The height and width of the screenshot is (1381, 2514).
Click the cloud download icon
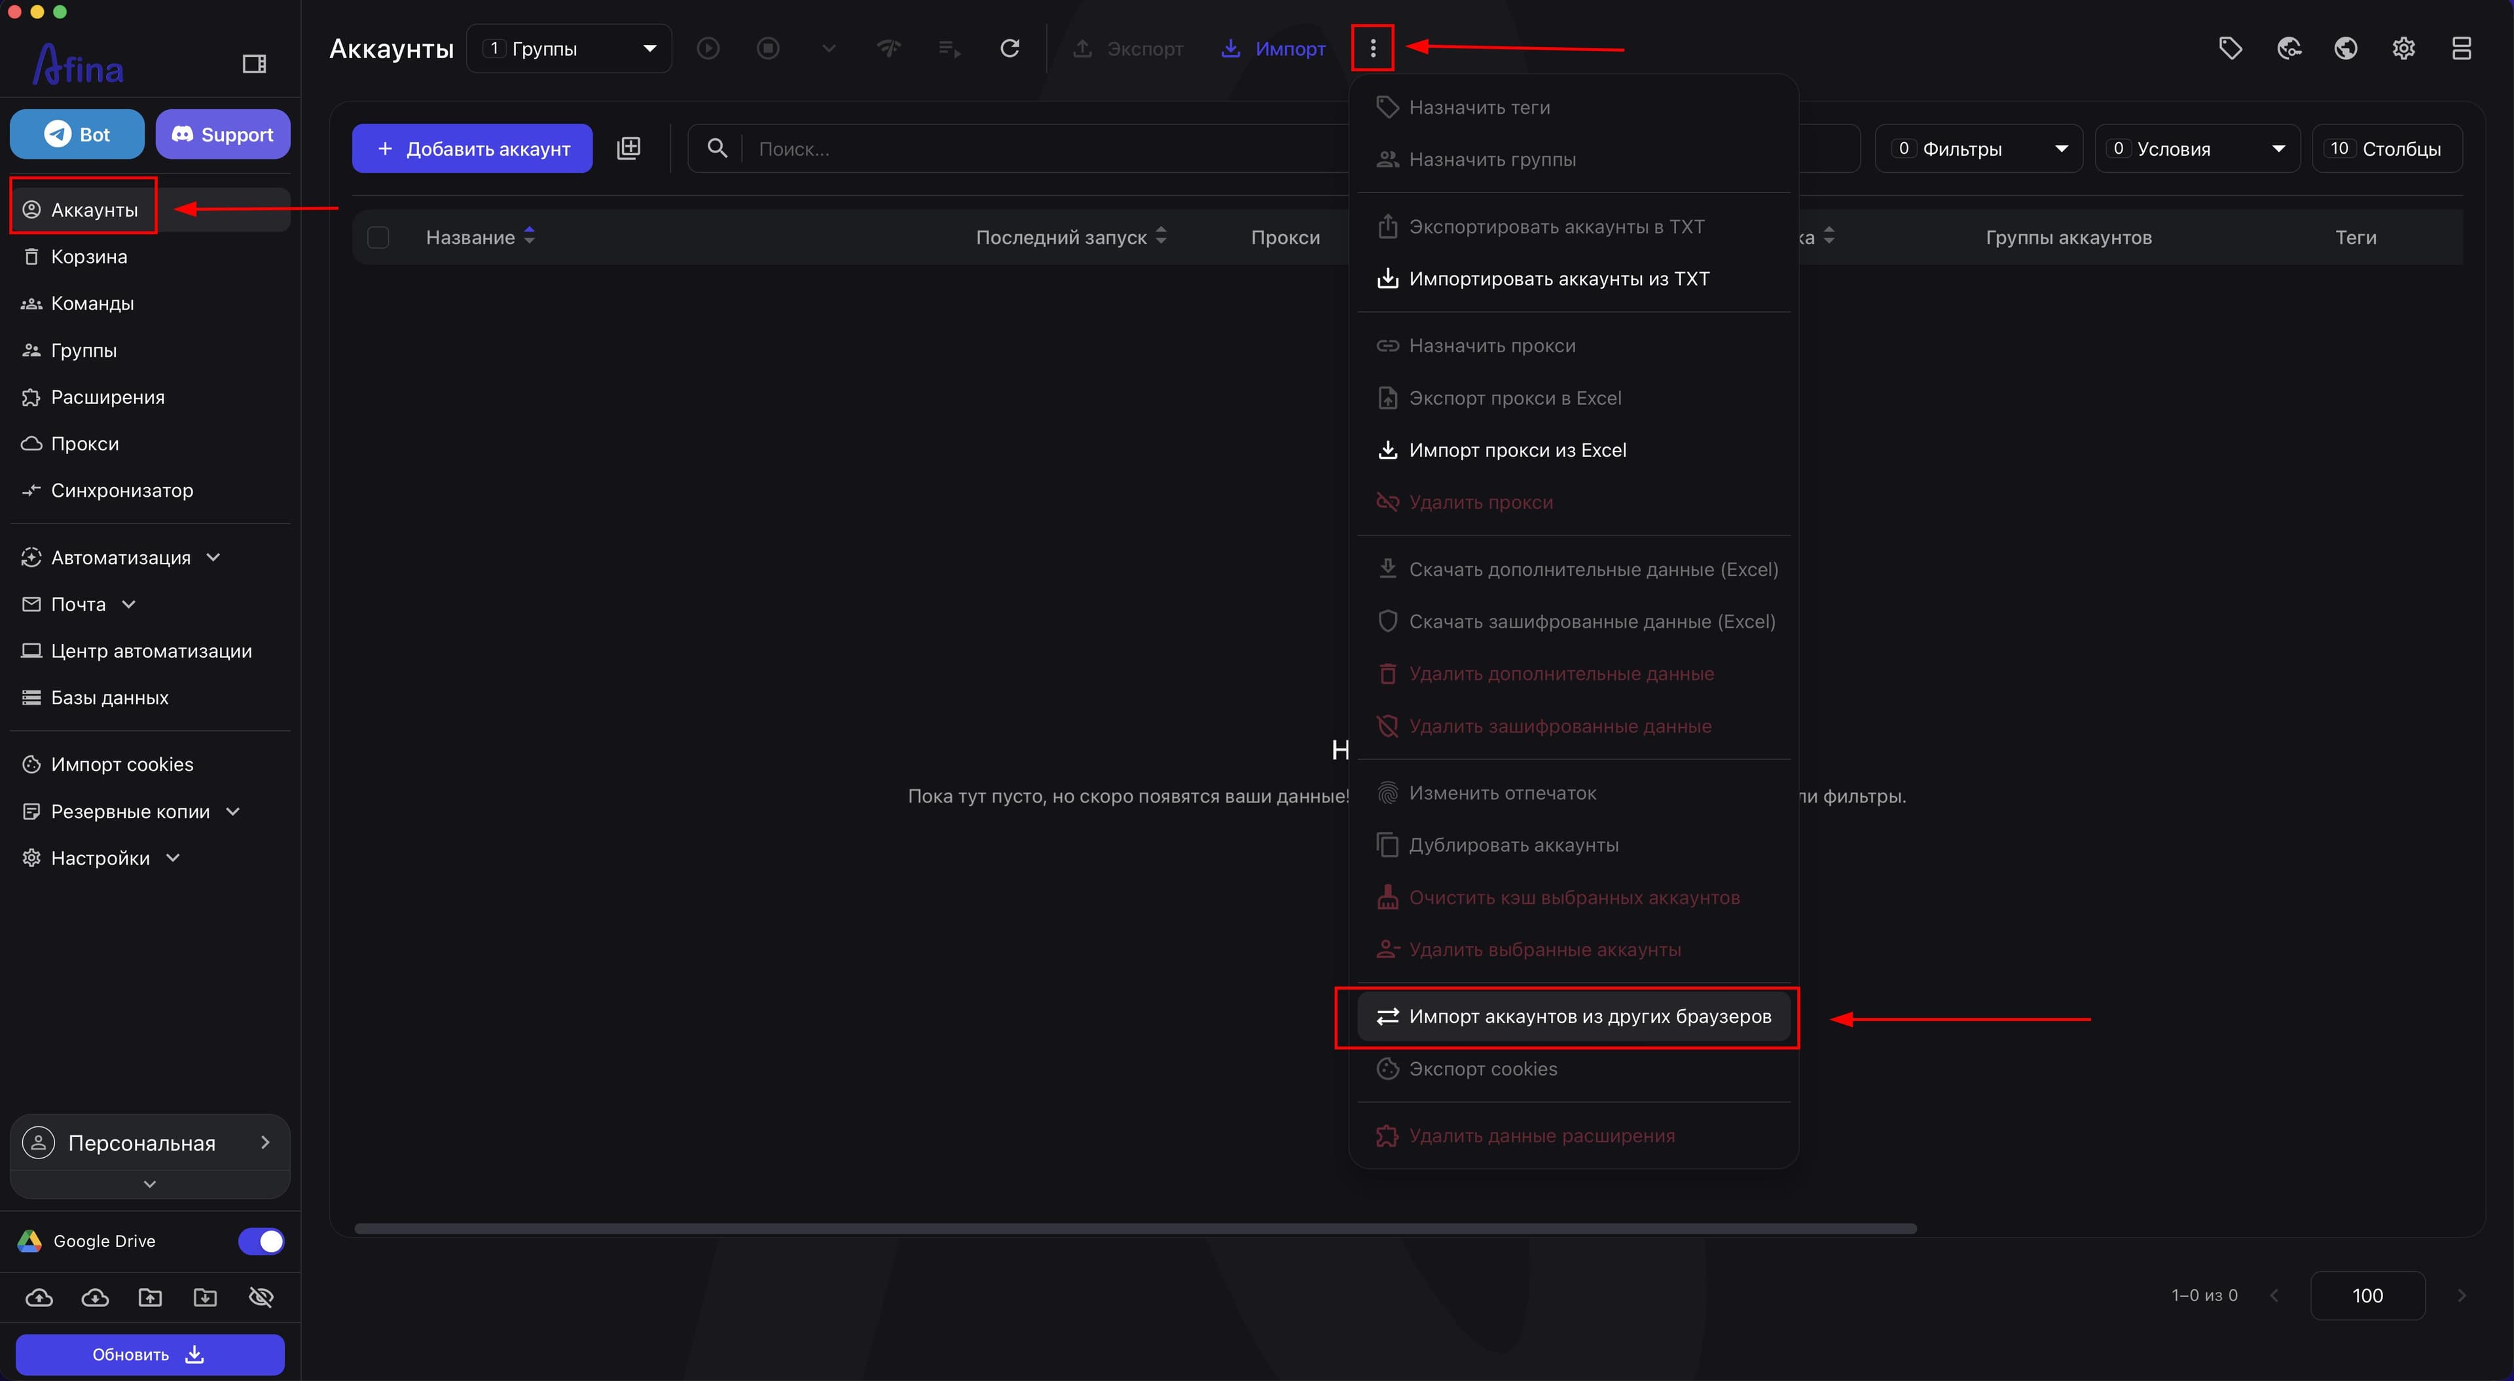(x=95, y=1297)
